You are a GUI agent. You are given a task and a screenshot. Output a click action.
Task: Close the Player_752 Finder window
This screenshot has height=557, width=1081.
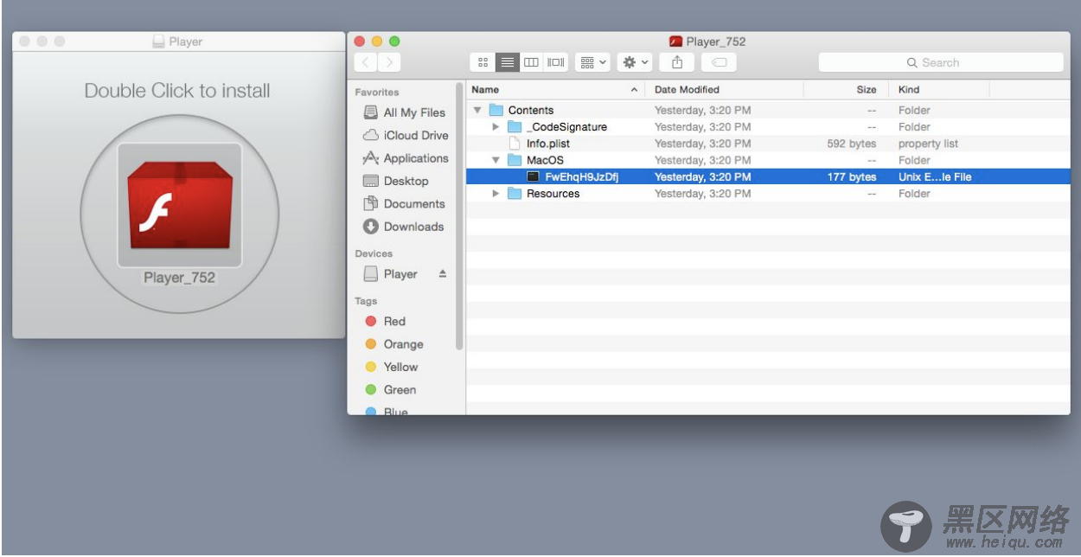click(360, 41)
